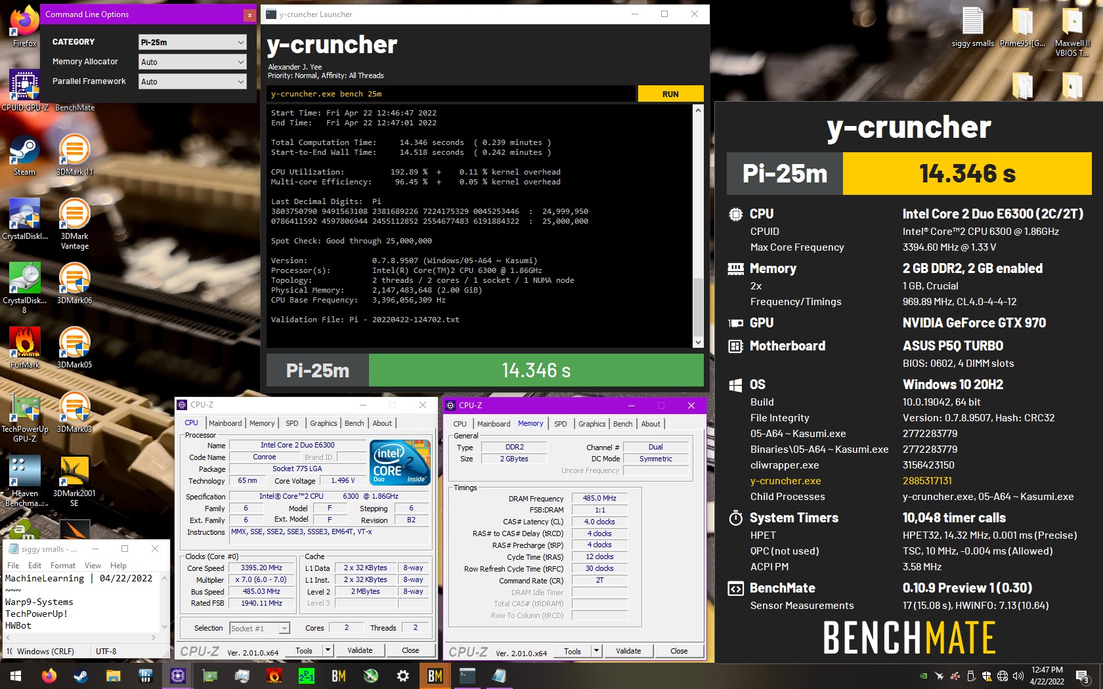This screenshot has height=689, width=1103.
Task: Open Firefox from the taskbar
Action: 49,675
